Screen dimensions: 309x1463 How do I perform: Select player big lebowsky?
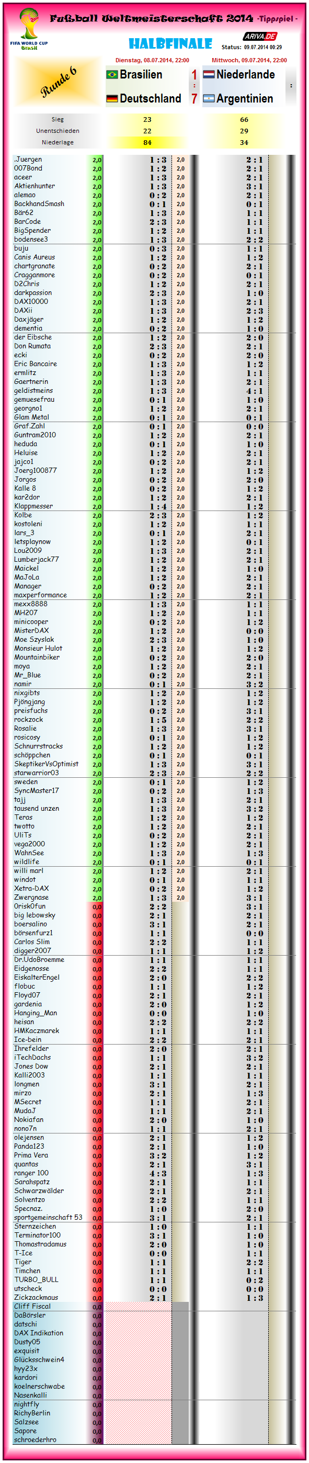(x=35, y=915)
